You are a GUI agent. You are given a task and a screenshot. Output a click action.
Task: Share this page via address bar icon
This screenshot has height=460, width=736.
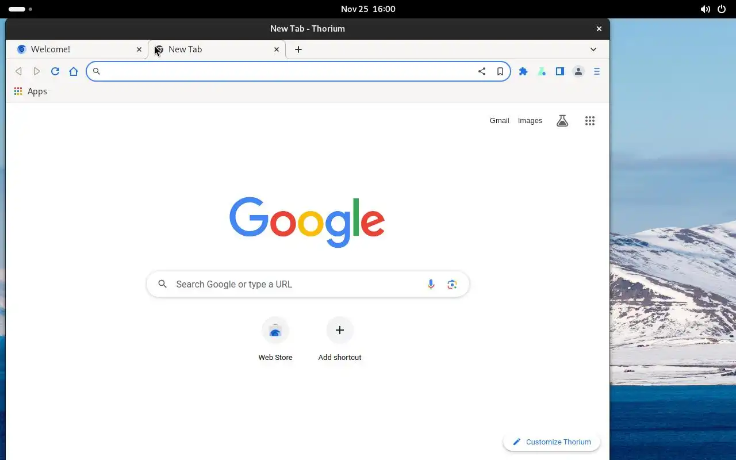[482, 71]
